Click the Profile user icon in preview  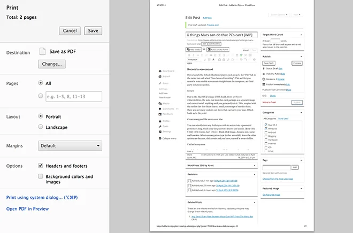(160, 121)
